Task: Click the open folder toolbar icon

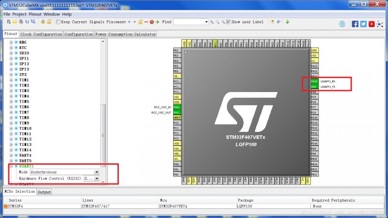Action: click(x=15, y=22)
